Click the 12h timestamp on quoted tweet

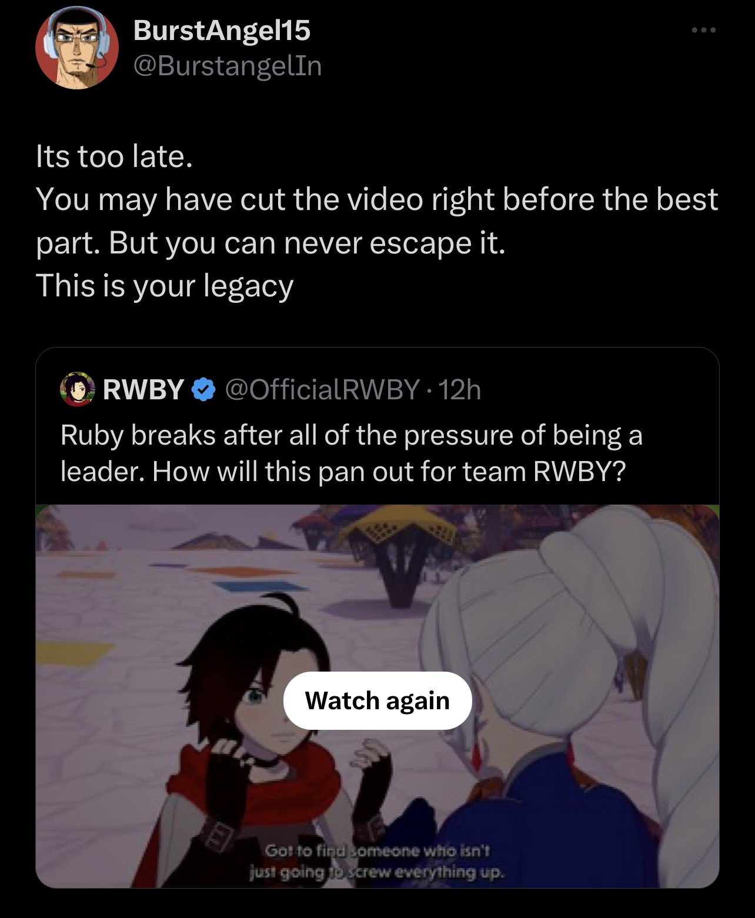coord(460,389)
